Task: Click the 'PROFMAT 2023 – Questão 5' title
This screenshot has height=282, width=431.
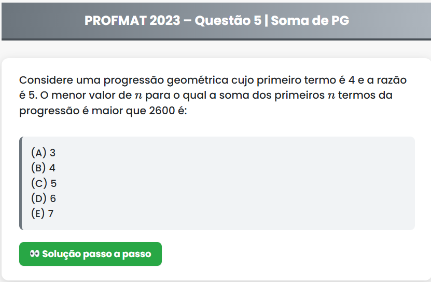Action: coord(173,21)
